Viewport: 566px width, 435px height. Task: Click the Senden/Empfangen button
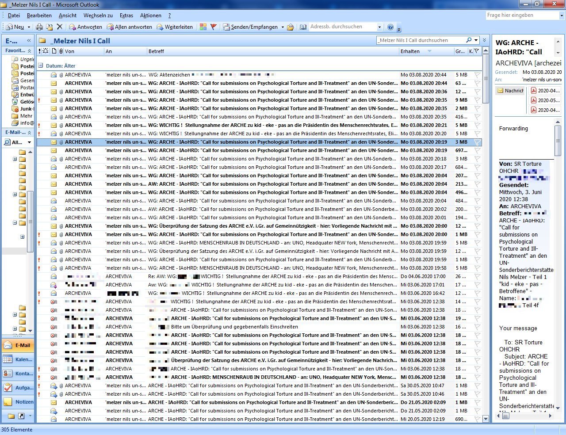[x=250, y=27]
